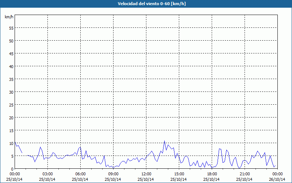Click the 21:00 time label

(245, 174)
